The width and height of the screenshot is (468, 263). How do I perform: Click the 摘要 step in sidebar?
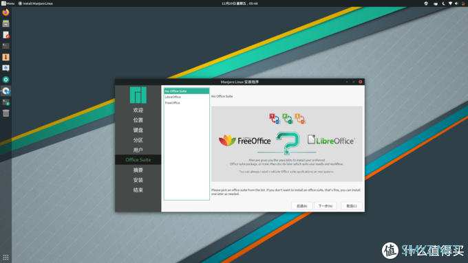(x=138, y=170)
